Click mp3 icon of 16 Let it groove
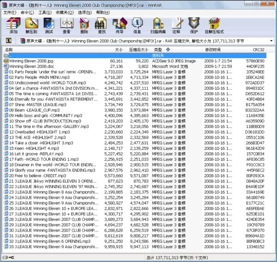The width and height of the screenshot is (277, 262). coord(6,154)
